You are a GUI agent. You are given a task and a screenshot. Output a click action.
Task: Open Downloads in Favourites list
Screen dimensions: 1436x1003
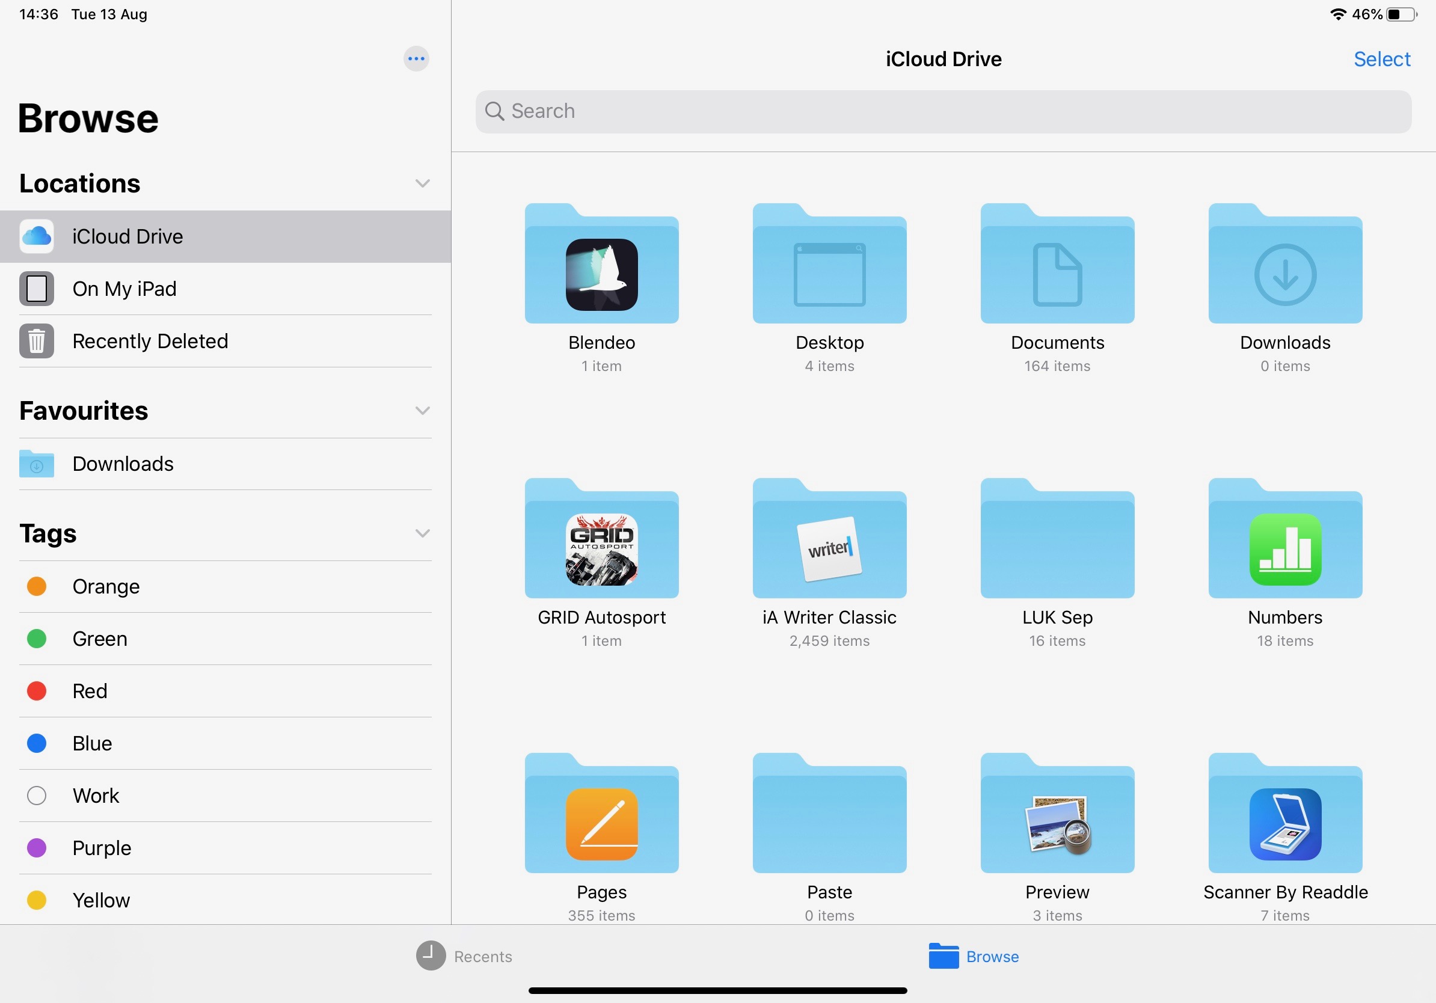tap(225, 464)
